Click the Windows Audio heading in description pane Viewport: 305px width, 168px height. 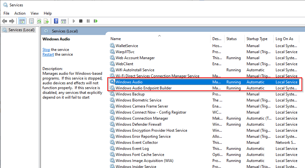56,39
